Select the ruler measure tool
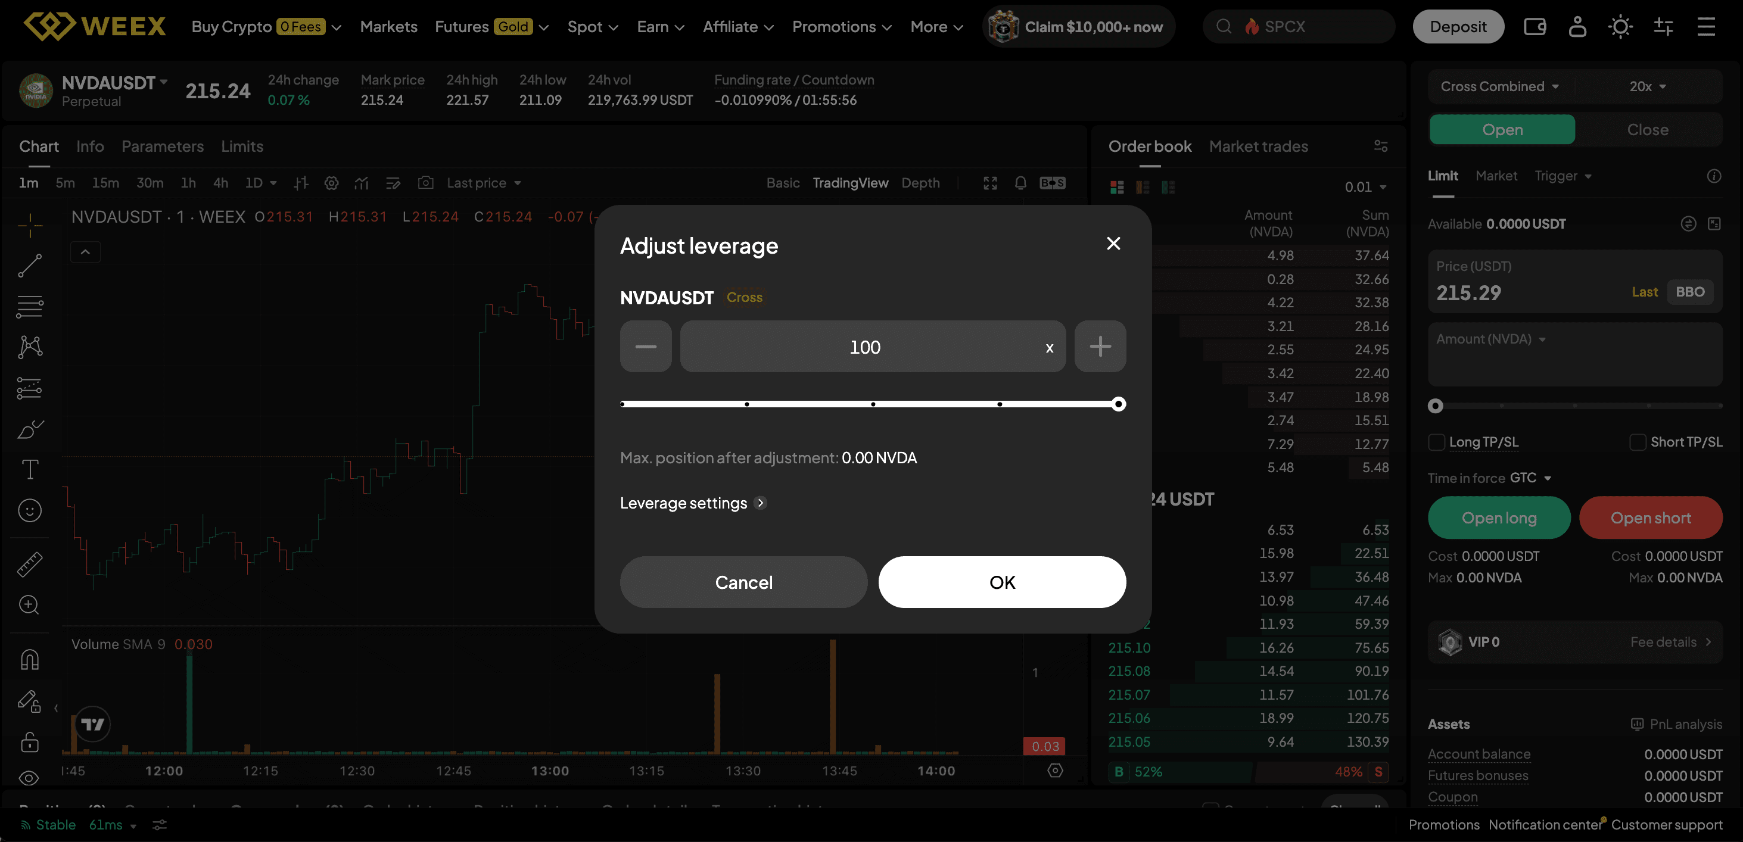The height and width of the screenshot is (842, 1743). click(30, 564)
